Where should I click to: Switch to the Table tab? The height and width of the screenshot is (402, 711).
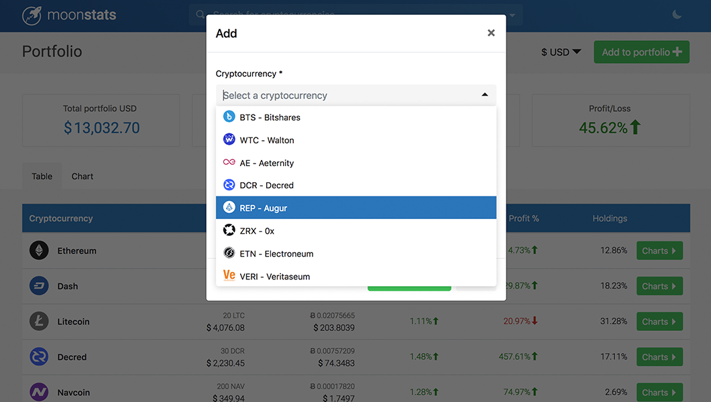click(42, 176)
